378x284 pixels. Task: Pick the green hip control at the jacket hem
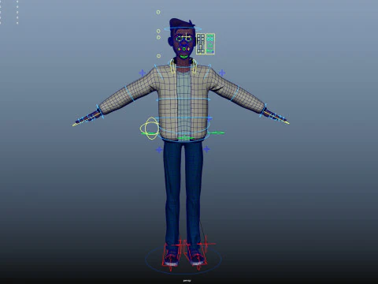185,137
